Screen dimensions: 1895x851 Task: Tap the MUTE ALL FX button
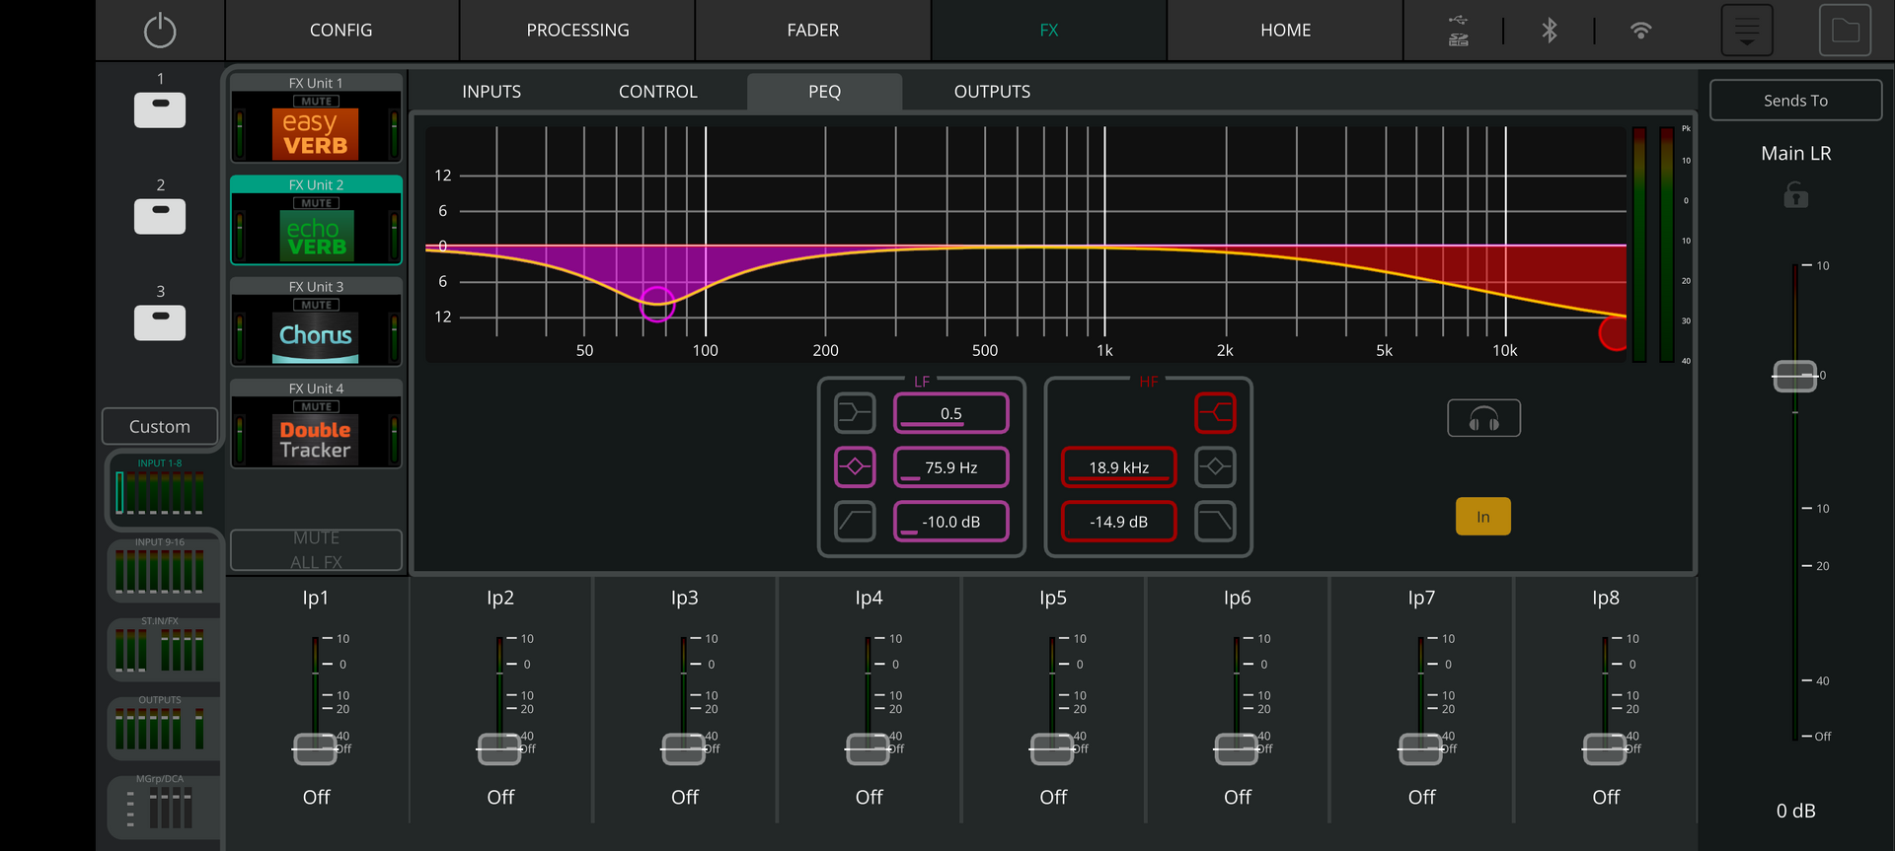[316, 550]
